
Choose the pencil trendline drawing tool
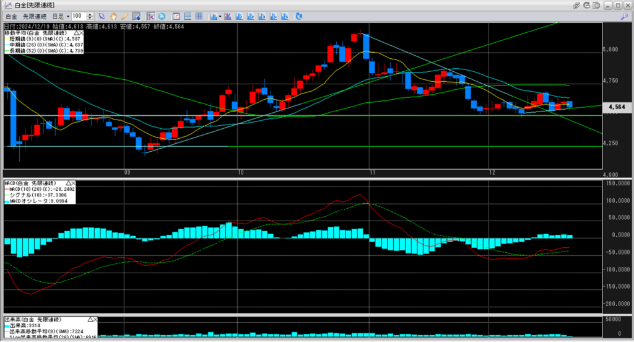[x=124, y=15]
